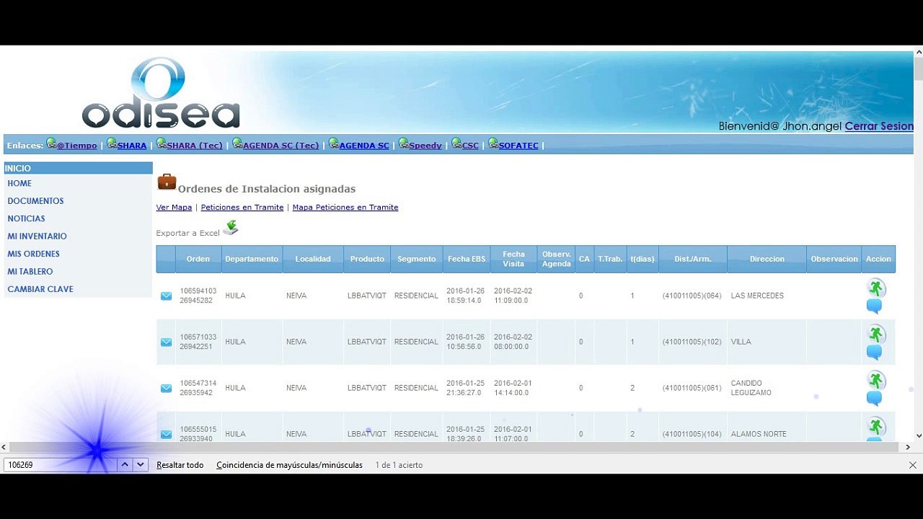Click running man action for LAS MERCEDES row

(x=876, y=288)
